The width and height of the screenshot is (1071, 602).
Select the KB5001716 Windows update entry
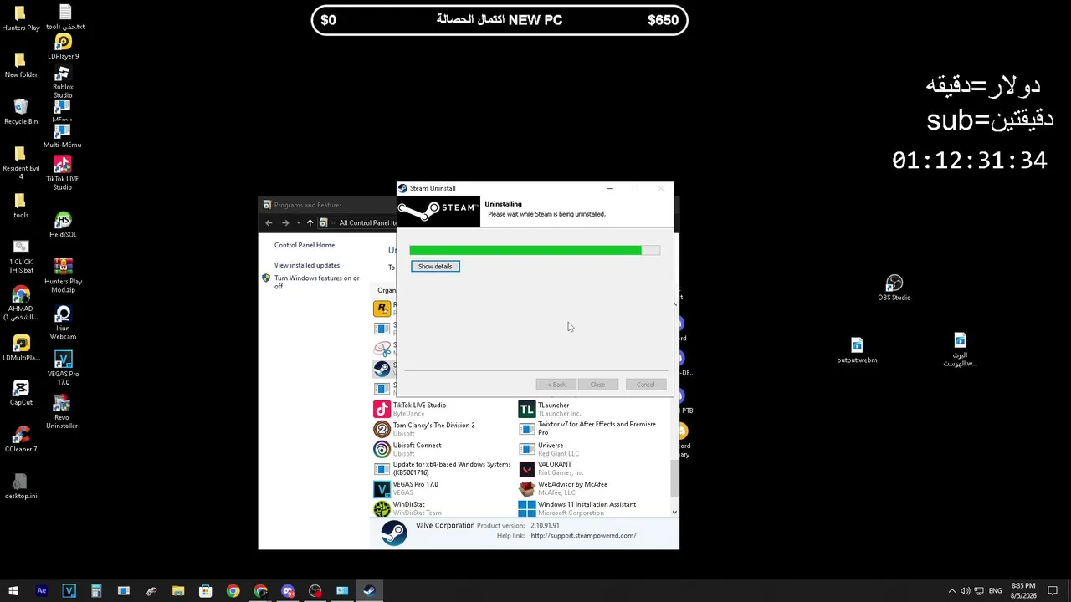click(441, 468)
